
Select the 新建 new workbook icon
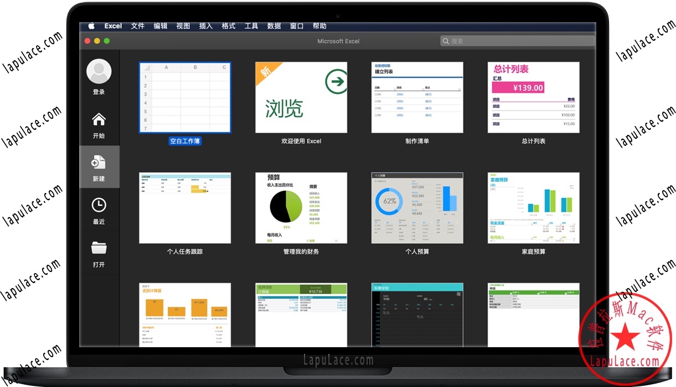click(x=99, y=163)
